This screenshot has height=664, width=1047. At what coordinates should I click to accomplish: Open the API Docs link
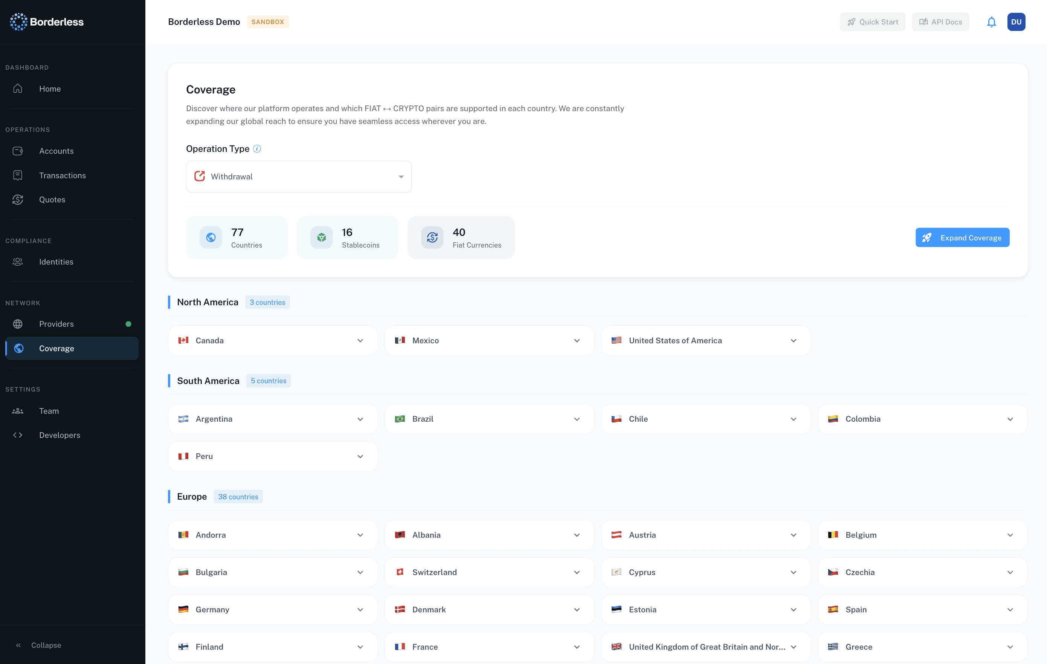(940, 22)
